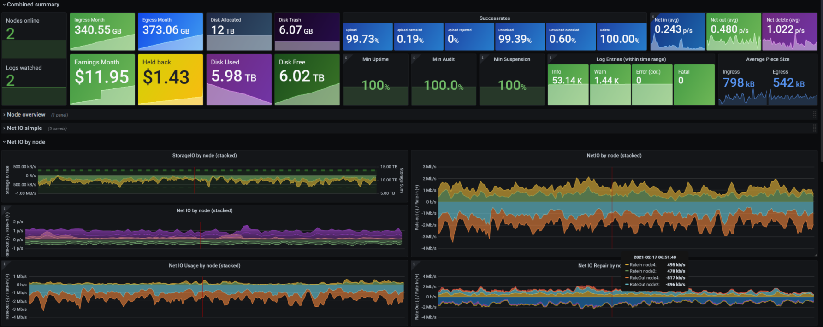823x327 pixels.
Task: Click the Min Audit panel info icon
Action: tap(414, 58)
